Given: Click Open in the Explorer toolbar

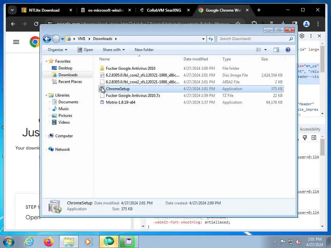Looking at the screenshot, I should 85,50.
